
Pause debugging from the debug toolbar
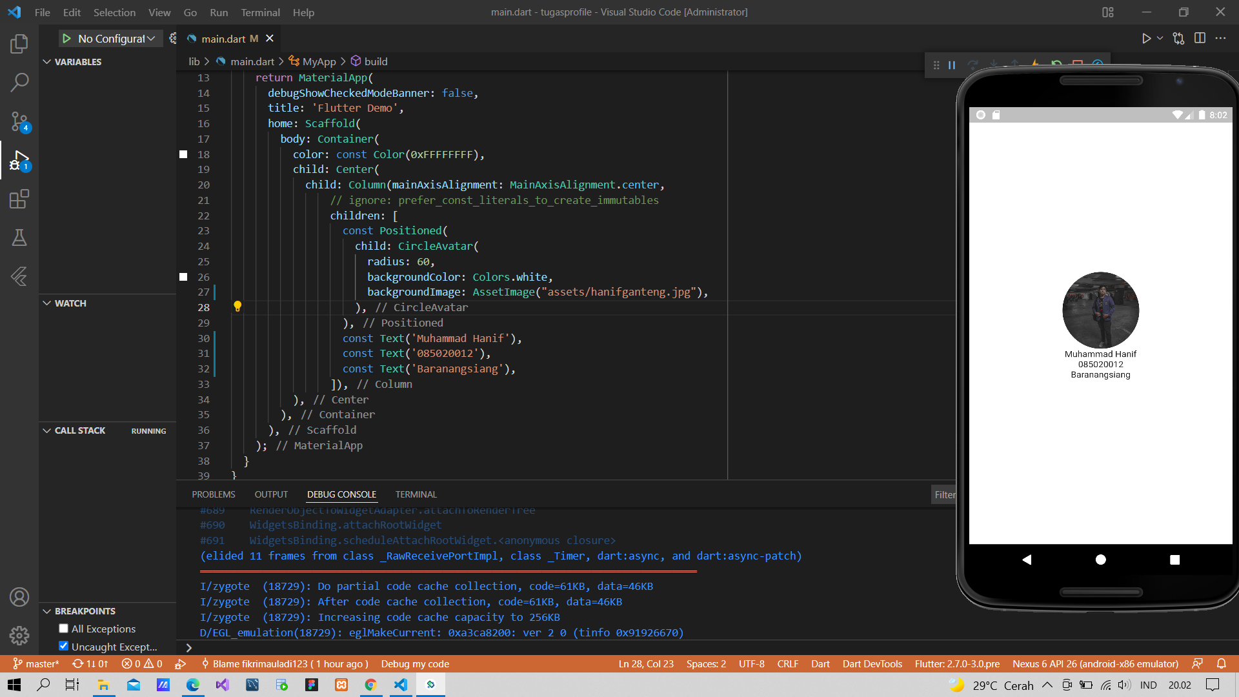pos(952,65)
